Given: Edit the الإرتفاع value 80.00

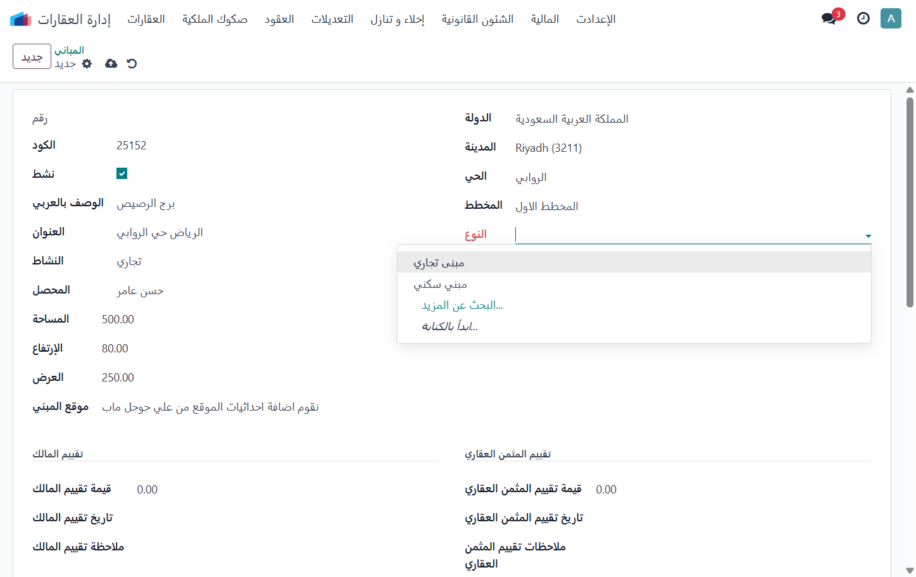Looking at the screenshot, I should click(115, 349).
